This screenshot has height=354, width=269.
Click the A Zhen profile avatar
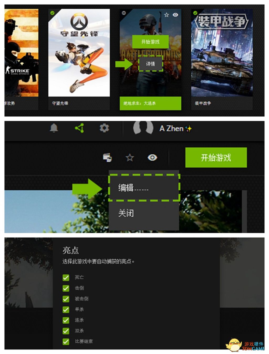tap(143, 128)
